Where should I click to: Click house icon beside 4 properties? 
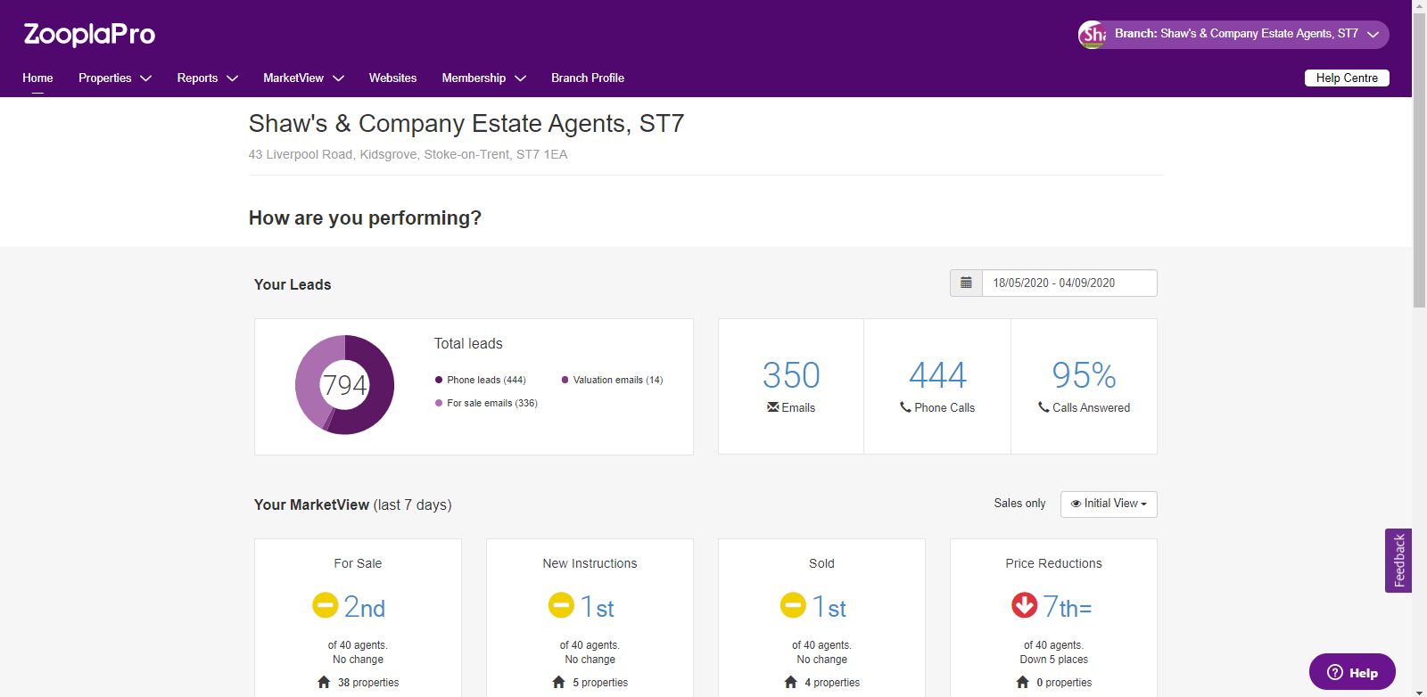tap(790, 682)
